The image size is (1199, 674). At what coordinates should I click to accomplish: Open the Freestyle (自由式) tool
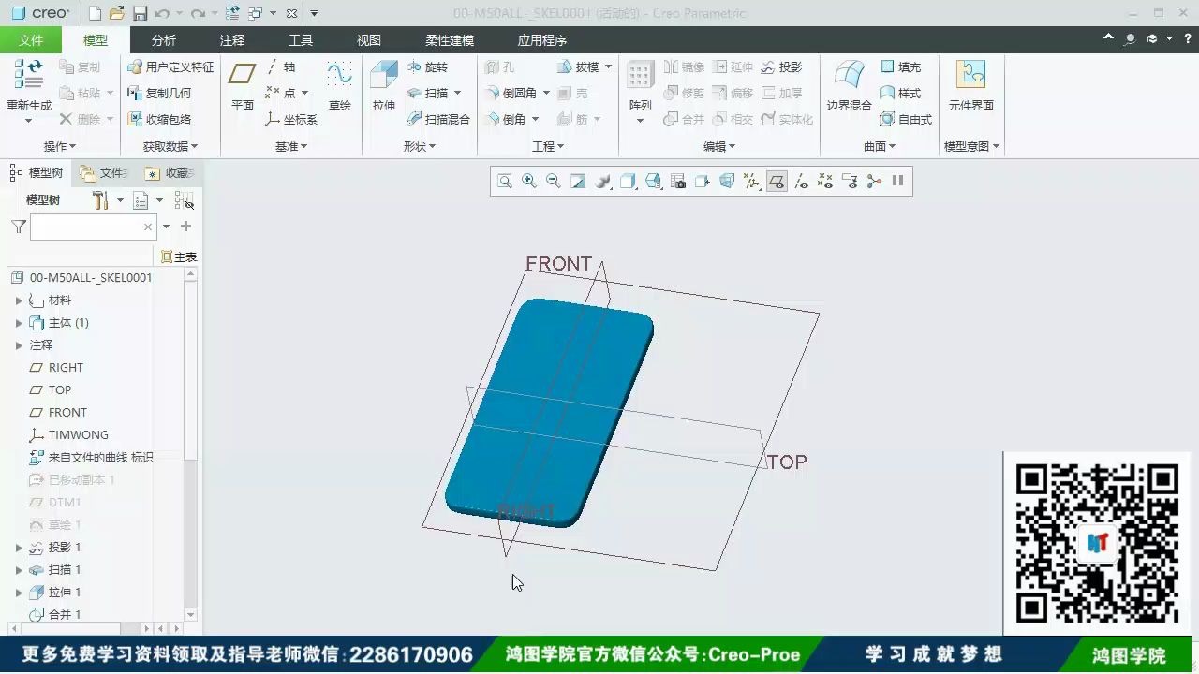click(906, 119)
